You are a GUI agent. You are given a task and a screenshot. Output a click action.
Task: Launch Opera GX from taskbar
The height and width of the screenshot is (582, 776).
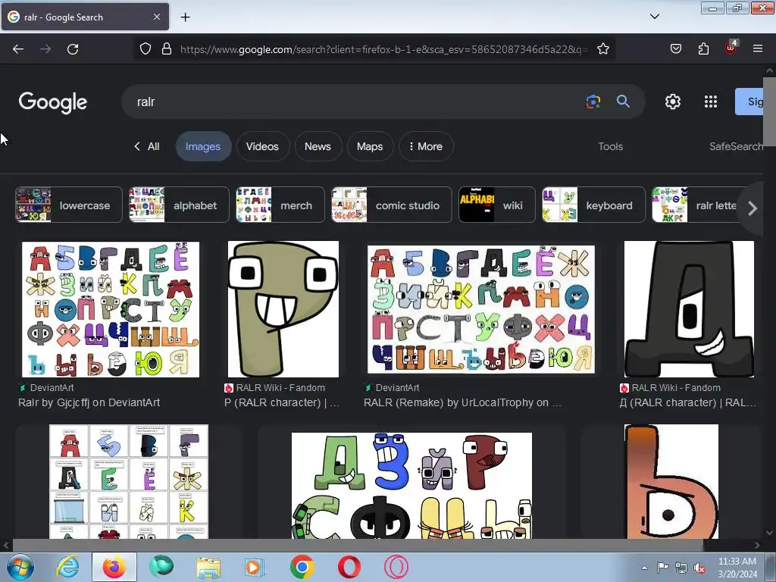(x=396, y=567)
